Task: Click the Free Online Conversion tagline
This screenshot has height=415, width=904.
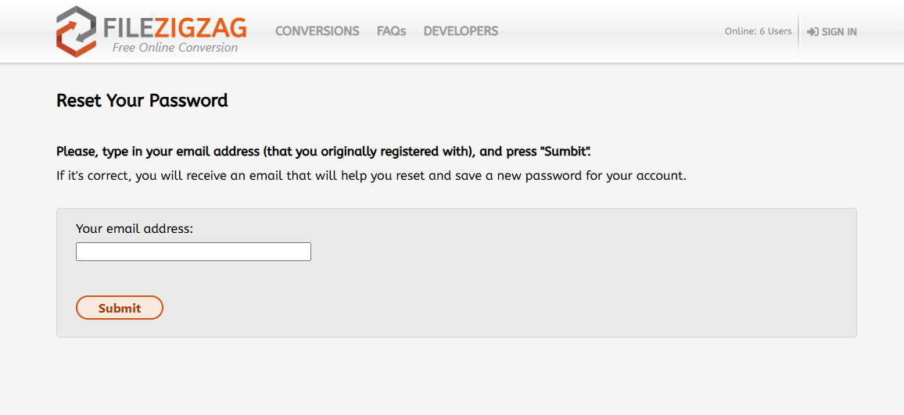Action: [x=174, y=48]
